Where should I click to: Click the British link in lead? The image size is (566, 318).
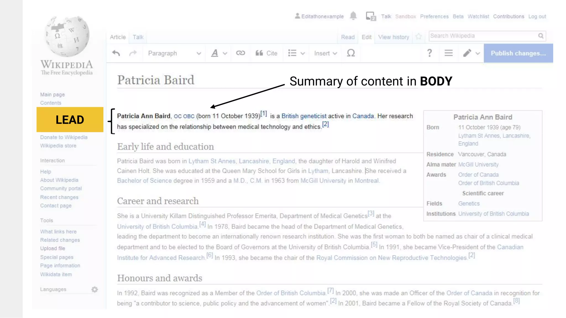pos(290,116)
